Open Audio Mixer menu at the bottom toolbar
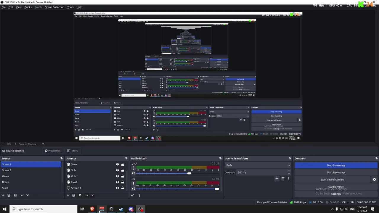The width and height of the screenshot is (379, 213). pos(139,195)
